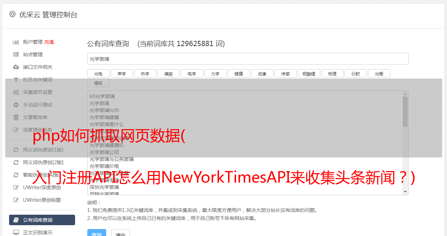Open 站点管理 via its server icon
Viewport: 447px width, 236px height.
(x=16, y=54)
